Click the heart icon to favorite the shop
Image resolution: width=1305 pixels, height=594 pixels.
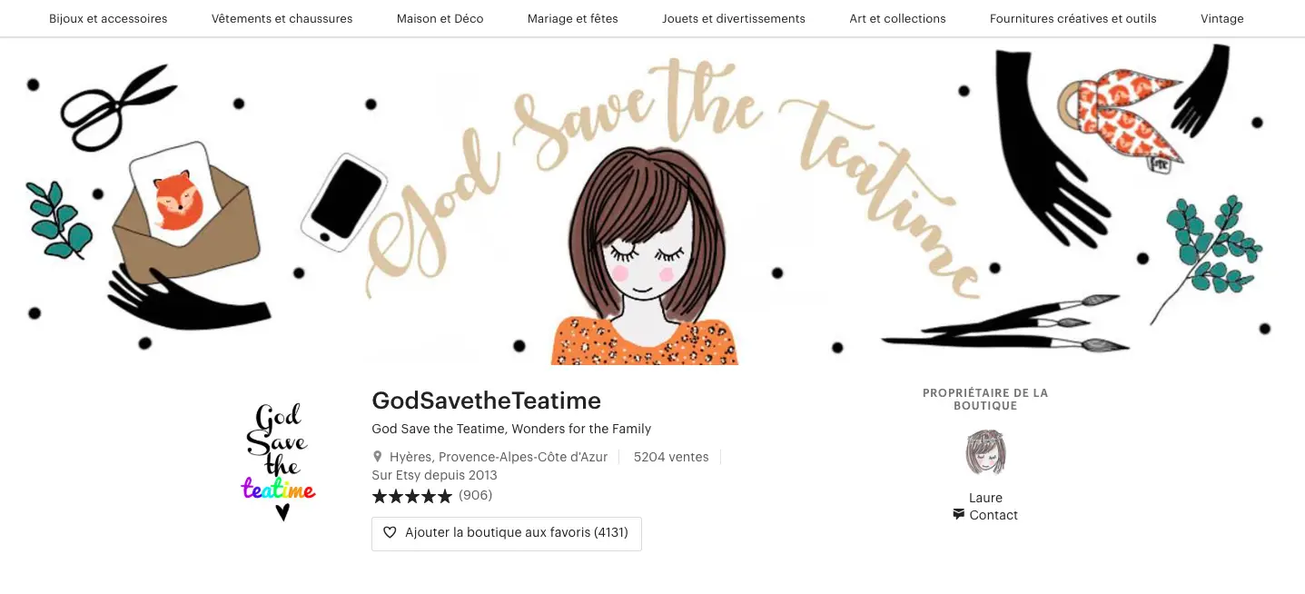[390, 533]
